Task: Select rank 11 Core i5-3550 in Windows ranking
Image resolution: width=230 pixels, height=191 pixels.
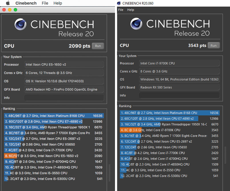Action: pyautogui.click(x=170, y=170)
